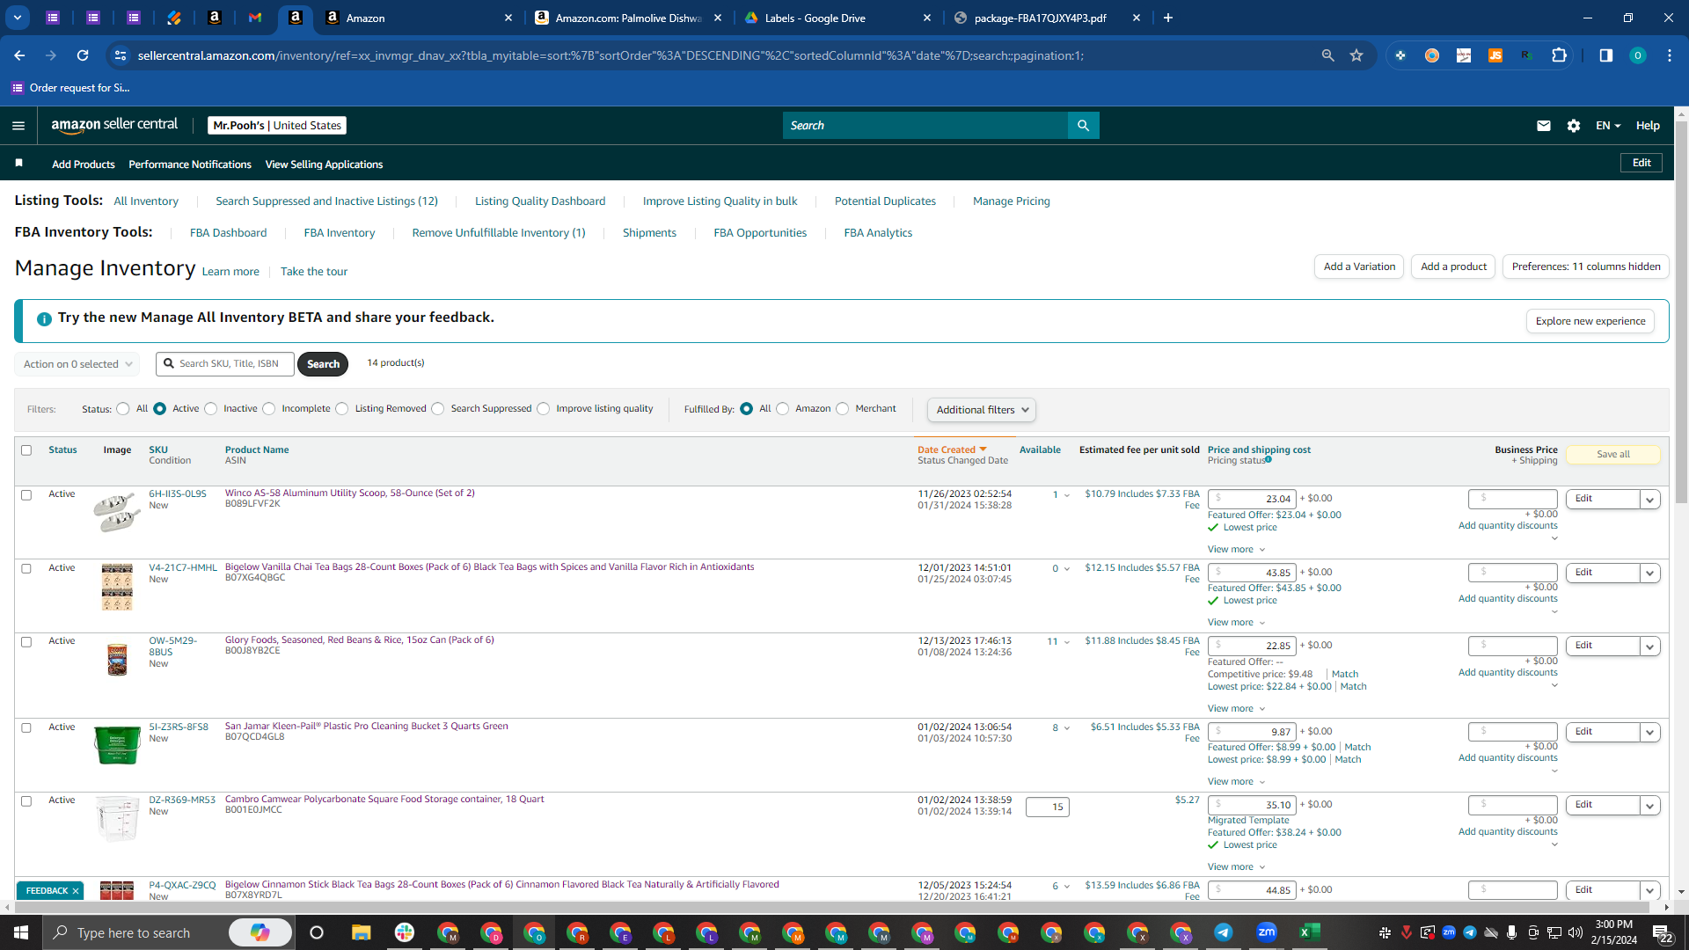The image size is (1689, 950).
Task: Check the Glory Foods Red Beans row
Action: coord(26,642)
